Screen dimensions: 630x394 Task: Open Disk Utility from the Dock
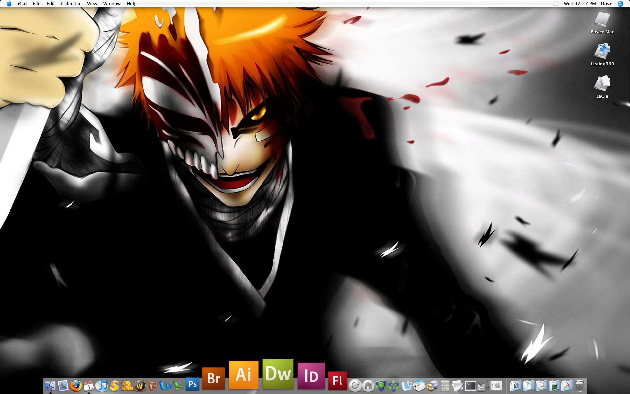pyautogui.click(x=483, y=386)
